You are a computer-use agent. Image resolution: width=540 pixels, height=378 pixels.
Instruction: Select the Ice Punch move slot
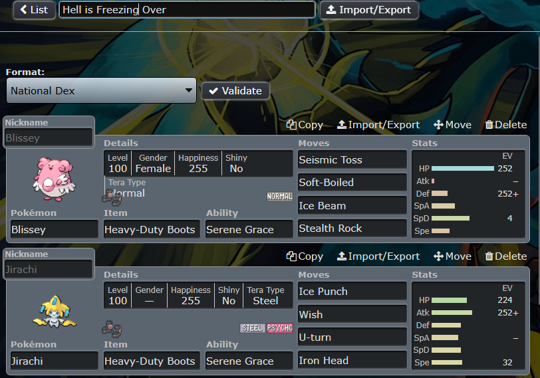tap(352, 292)
